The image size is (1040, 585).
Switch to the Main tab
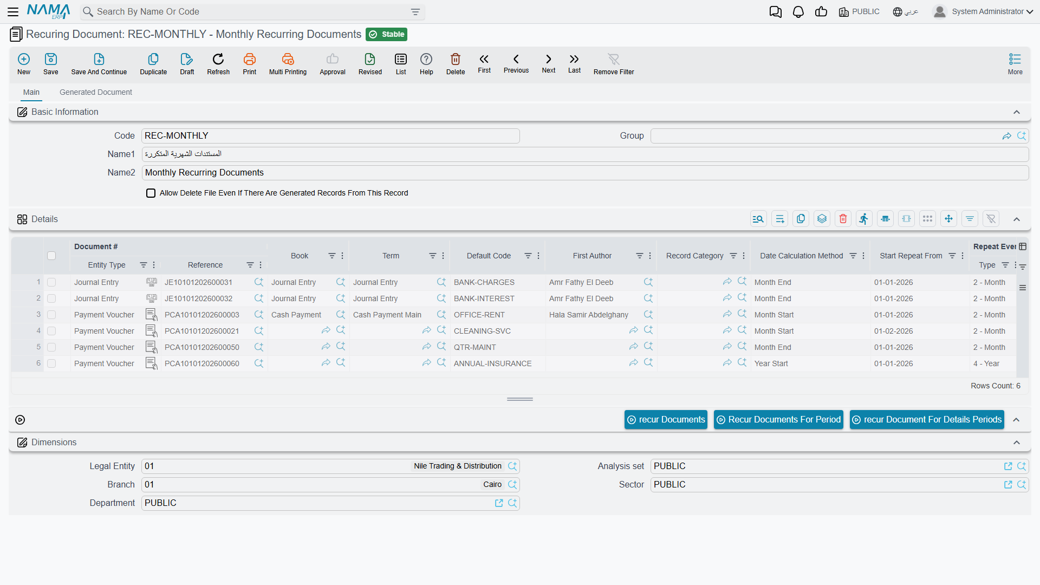coord(31,92)
